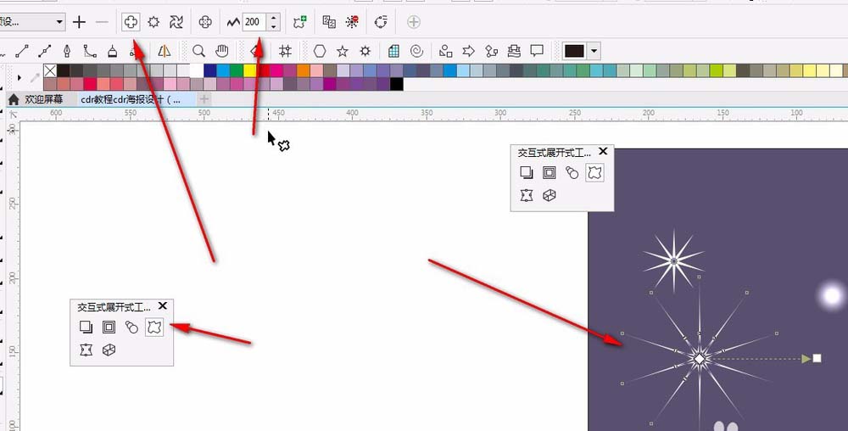Pick the dark blue palette swatch

pyautogui.click(x=209, y=70)
